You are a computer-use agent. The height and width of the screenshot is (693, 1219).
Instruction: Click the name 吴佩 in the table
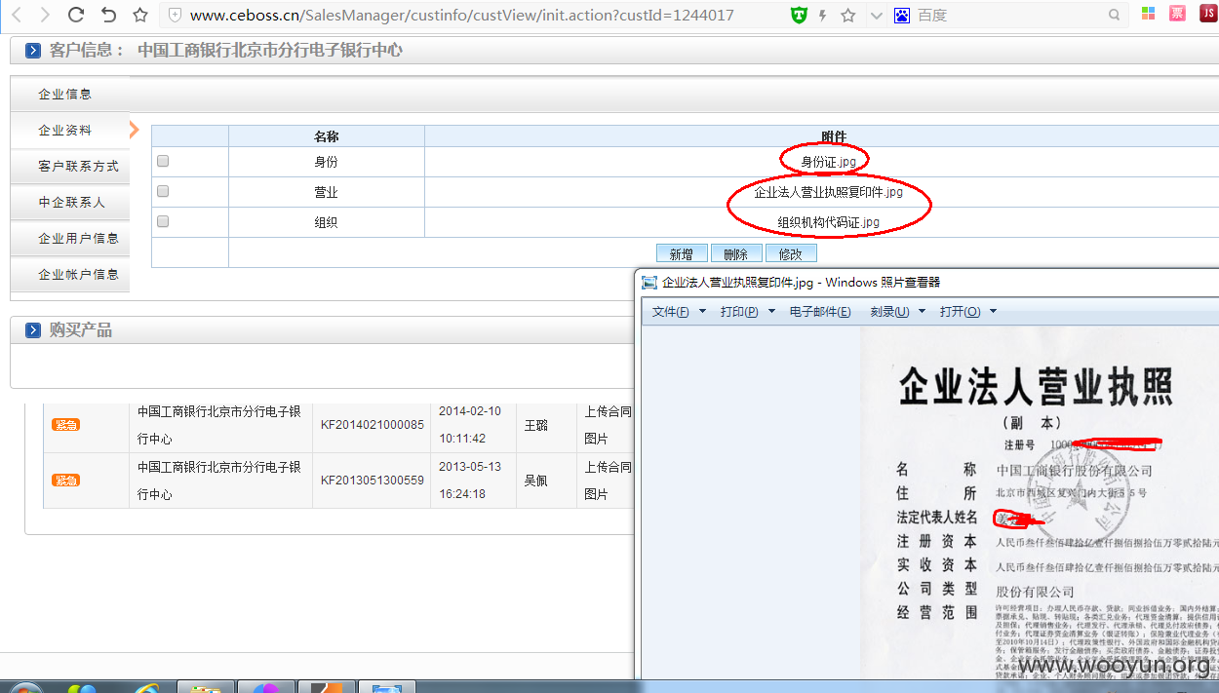(x=536, y=481)
